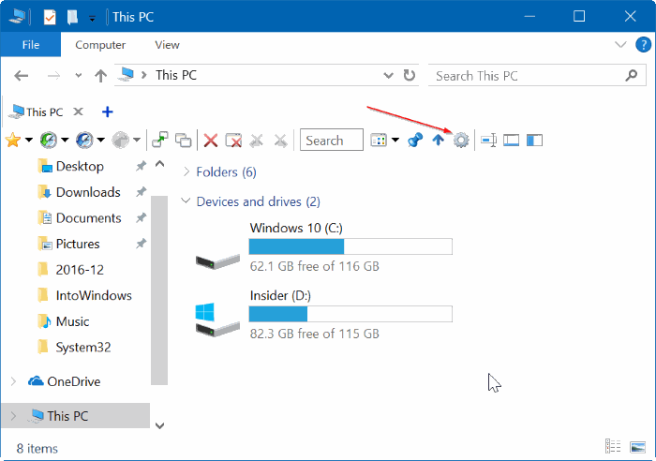Click the gray close-left tabs icon
656x461 pixels.
coord(257,141)
